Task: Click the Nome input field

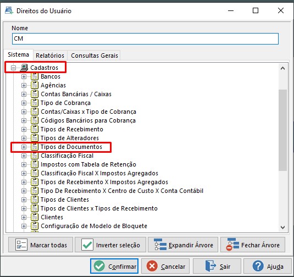Action: pos(145,39)
